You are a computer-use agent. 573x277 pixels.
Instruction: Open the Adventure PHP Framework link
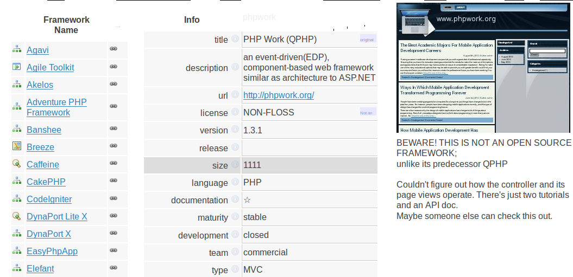pos(56,107)
